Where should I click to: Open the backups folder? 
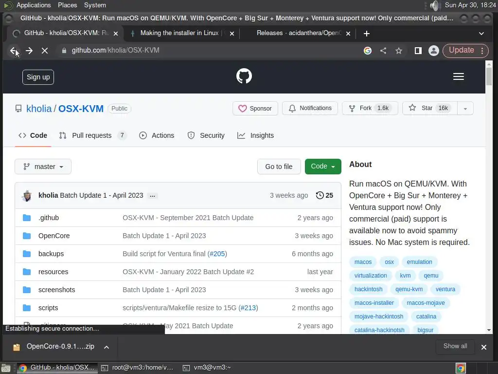[x=51, y=254]
